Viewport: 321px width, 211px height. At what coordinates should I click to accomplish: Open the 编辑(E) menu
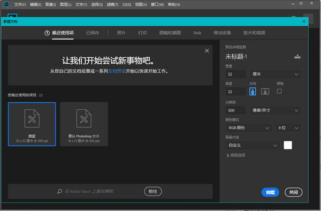coord(36,4)
